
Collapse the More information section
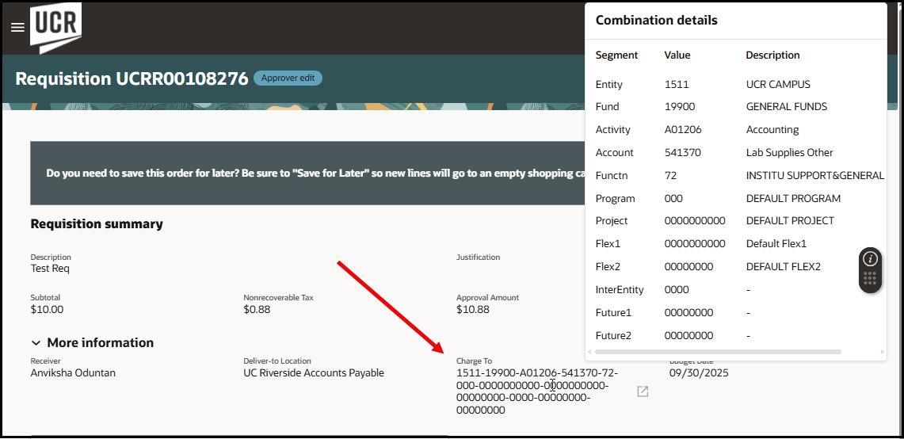(36, 343)
